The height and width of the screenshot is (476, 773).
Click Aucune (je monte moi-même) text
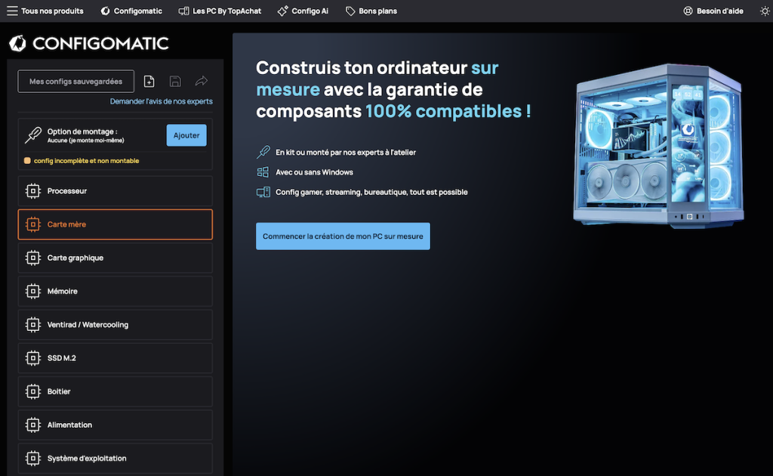[x=86, y=141]
